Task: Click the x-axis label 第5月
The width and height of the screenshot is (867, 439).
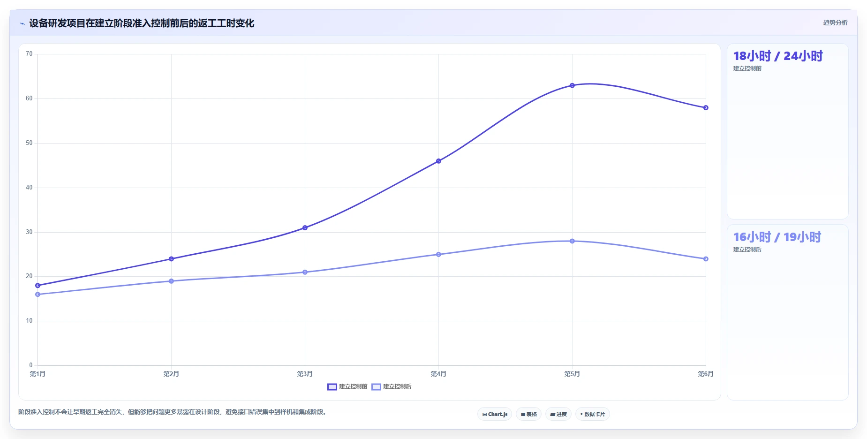Action: click(x=572, y=374)
